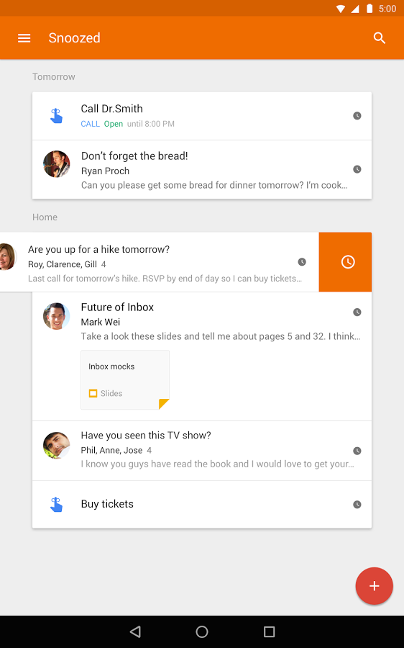Tap the Android back navigation button
This screenshot has height=648, width=404.
pyautogui.click(x=135, y=631)
